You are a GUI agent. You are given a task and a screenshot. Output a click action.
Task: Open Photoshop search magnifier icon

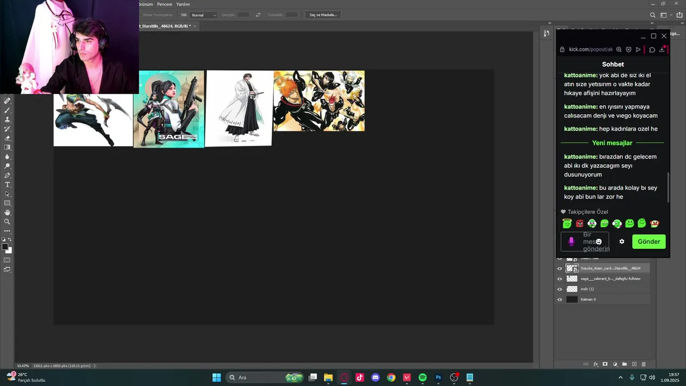(652, 15)
